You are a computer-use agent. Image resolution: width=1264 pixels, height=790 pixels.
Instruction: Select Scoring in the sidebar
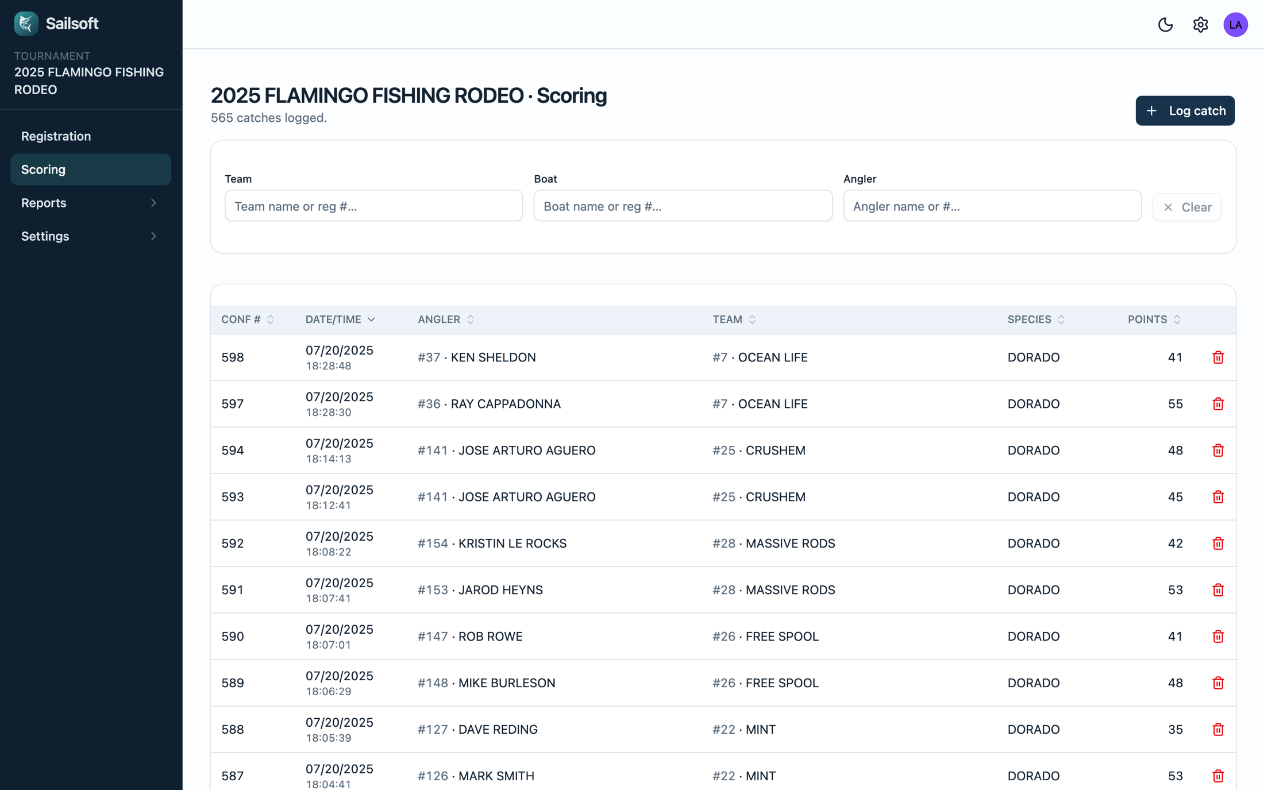click(x=91, y=169)
